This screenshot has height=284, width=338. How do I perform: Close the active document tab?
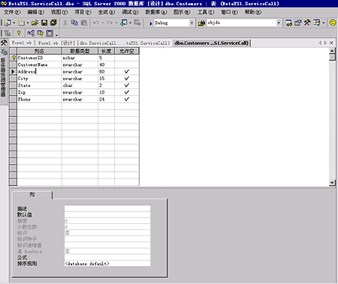click(331, 43)
